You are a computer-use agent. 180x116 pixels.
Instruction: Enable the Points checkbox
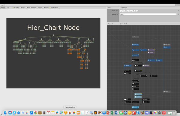coord(20,8)
